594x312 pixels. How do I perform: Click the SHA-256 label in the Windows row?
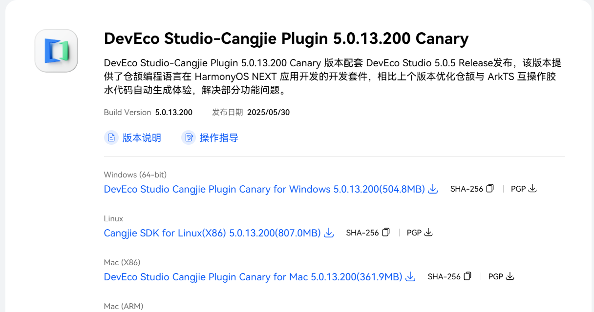[467, 189]
